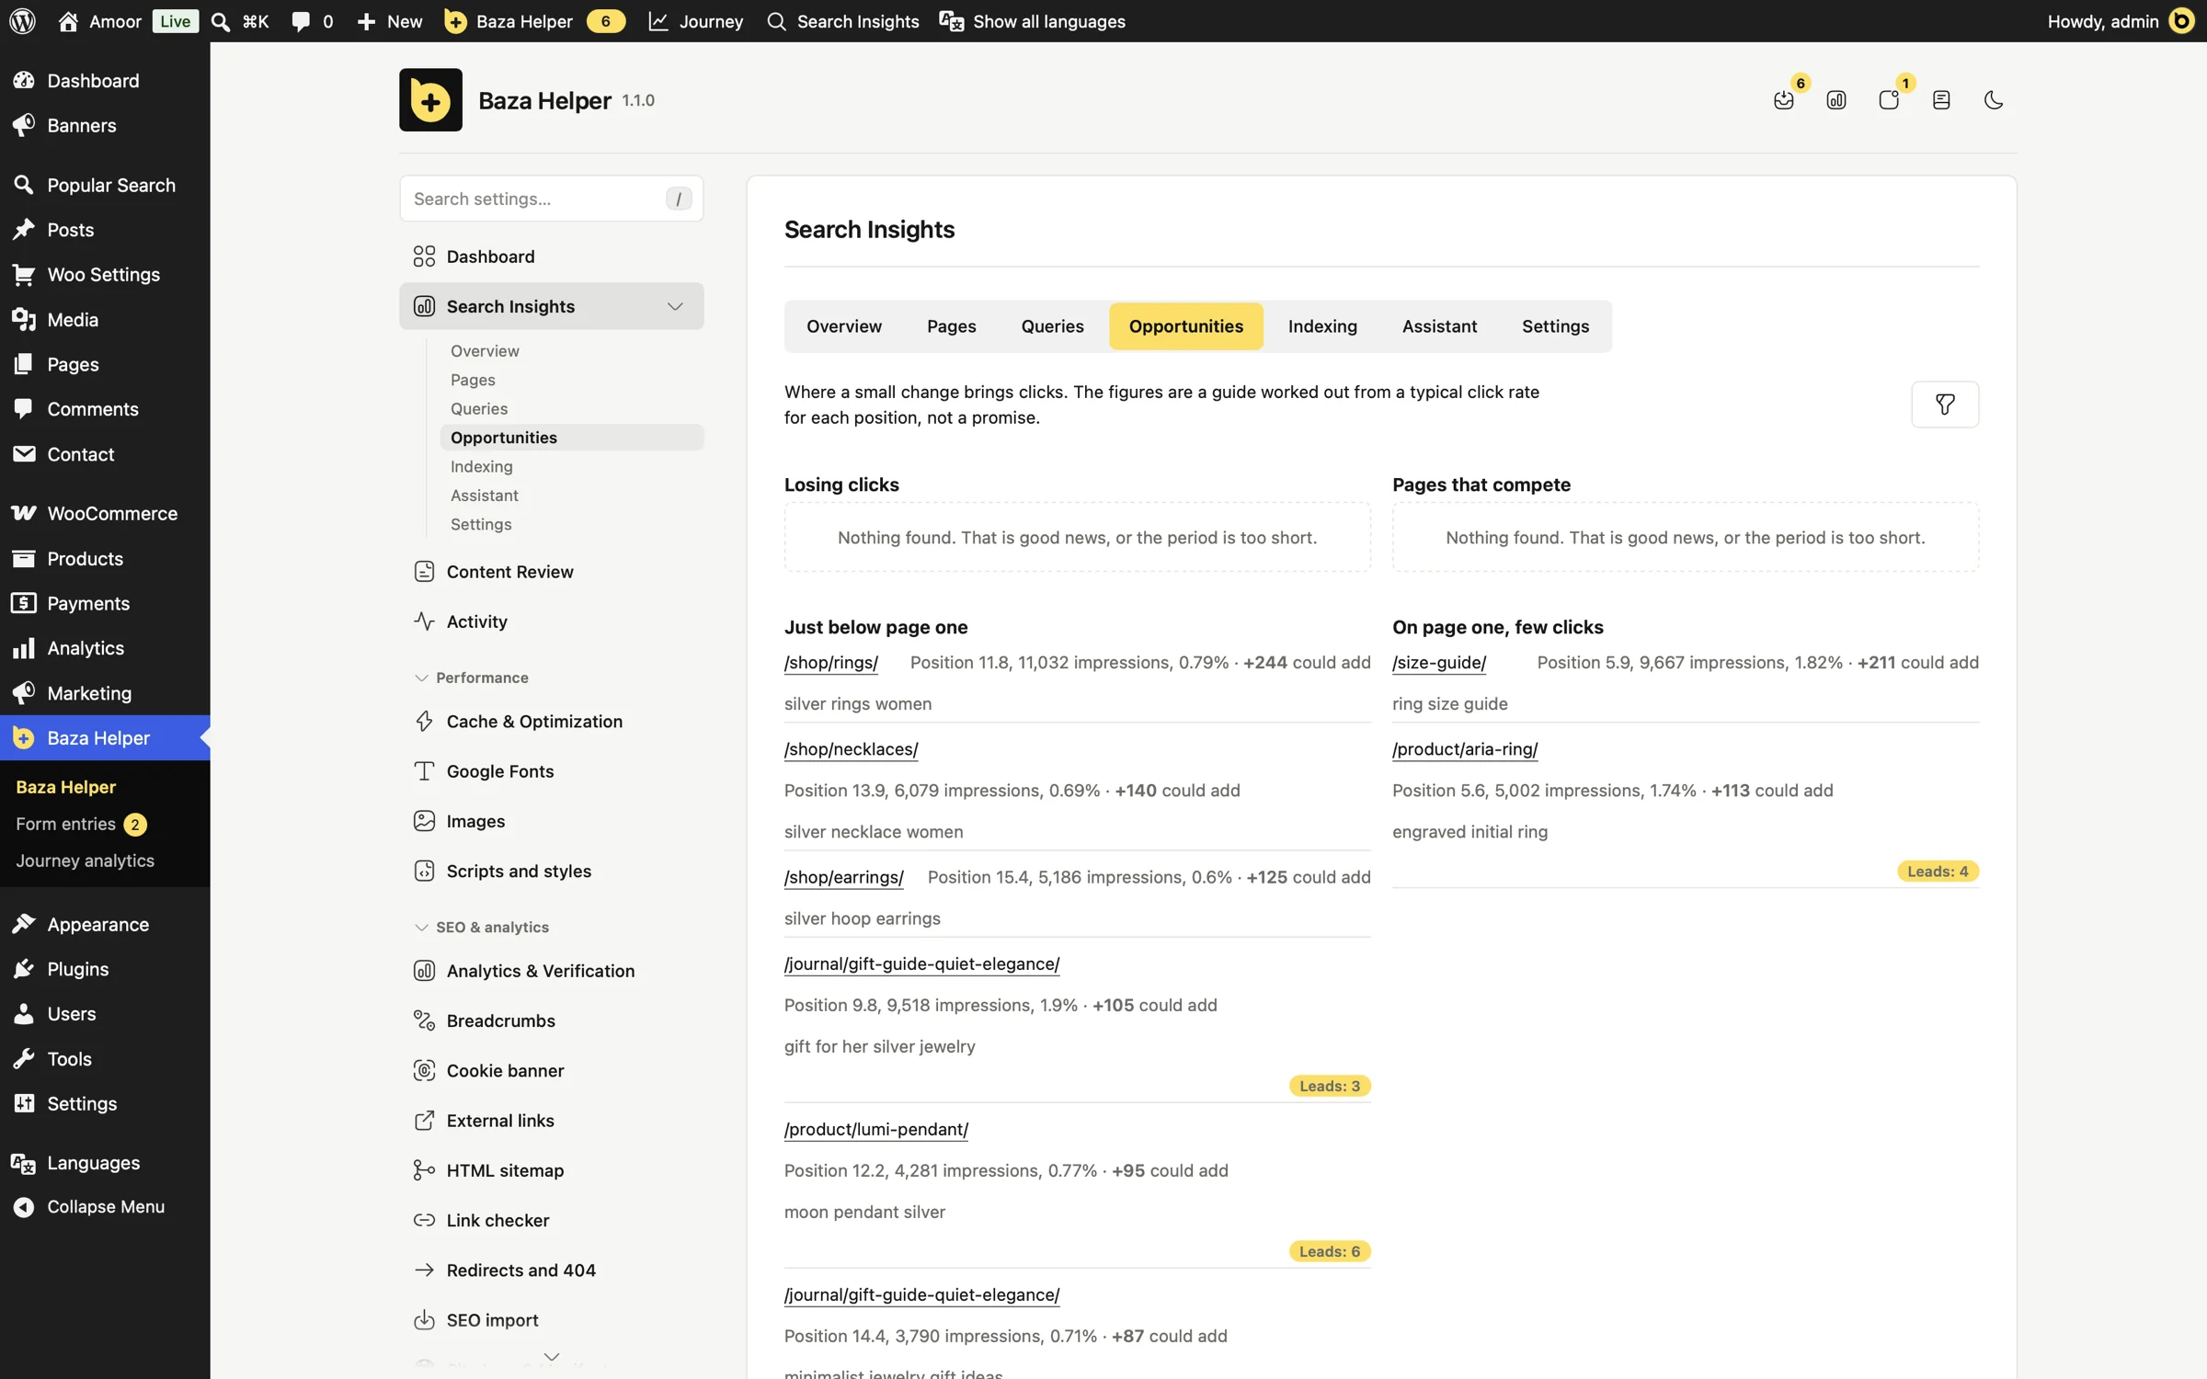Switch to the Indexing tab
This screenshot has height=1379, width=2207.
pos(1322,326)
